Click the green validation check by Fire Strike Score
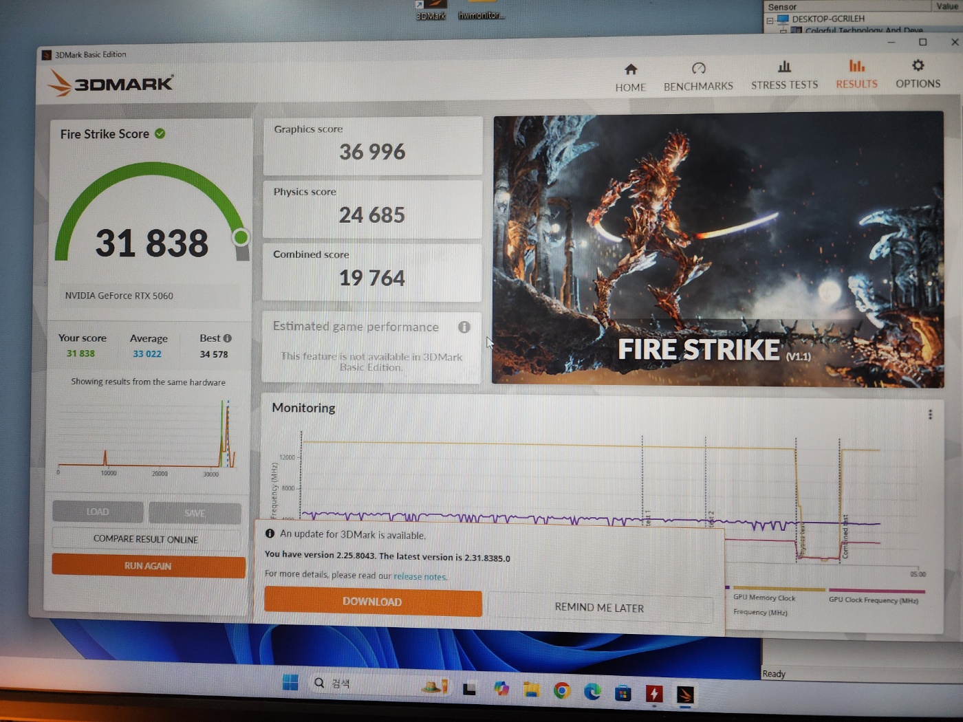The image size is (963, 722). pos(160,133)
